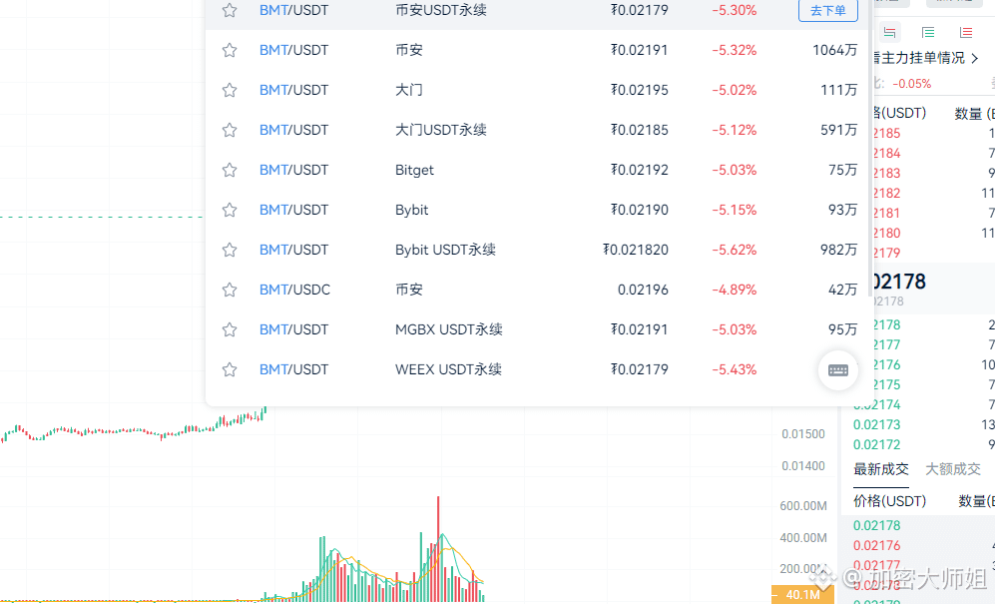Open the floating keyboard icon button
This screenshot has height=604, width=995.
click(838, 370)
